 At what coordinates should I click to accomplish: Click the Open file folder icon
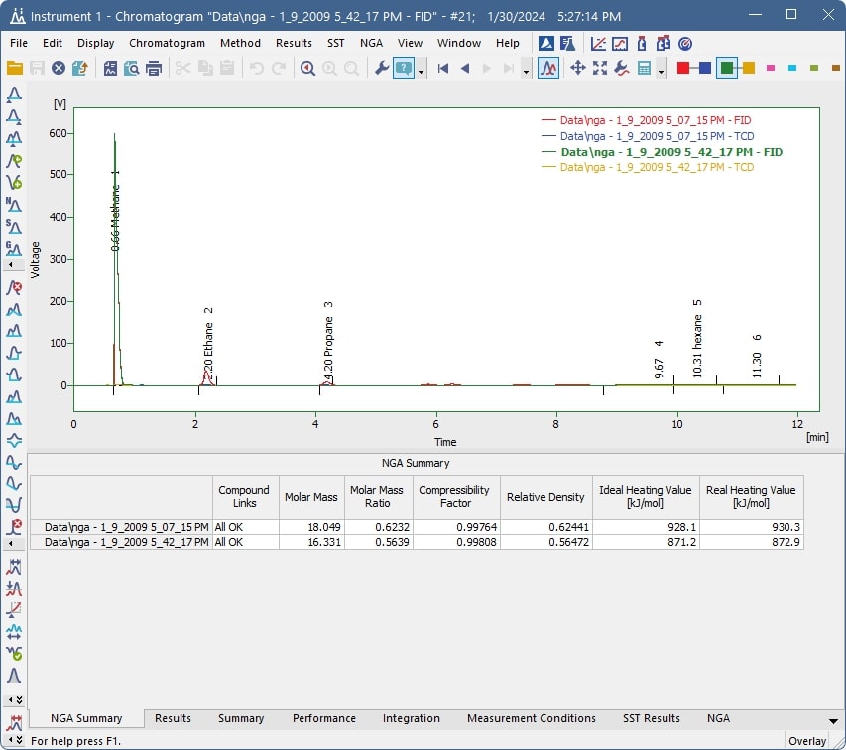tap(15, 68)
